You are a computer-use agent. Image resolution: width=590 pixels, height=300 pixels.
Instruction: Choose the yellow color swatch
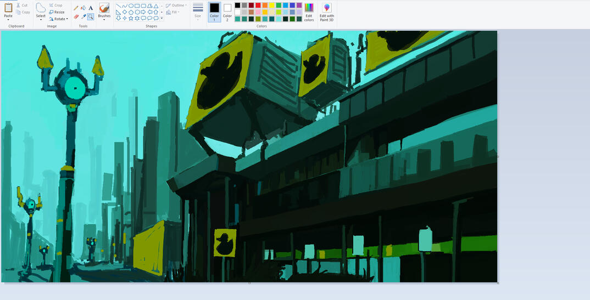click(x=272, y=5)
